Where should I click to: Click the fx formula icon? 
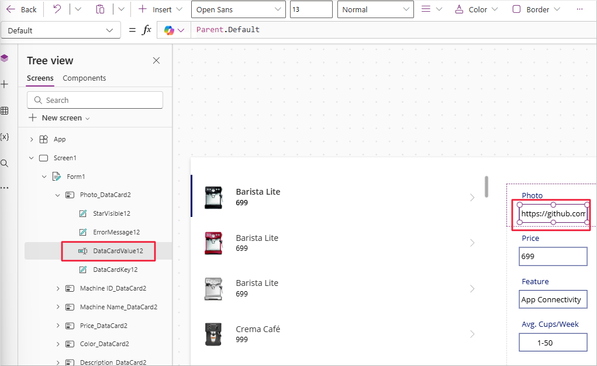[147, 30]
